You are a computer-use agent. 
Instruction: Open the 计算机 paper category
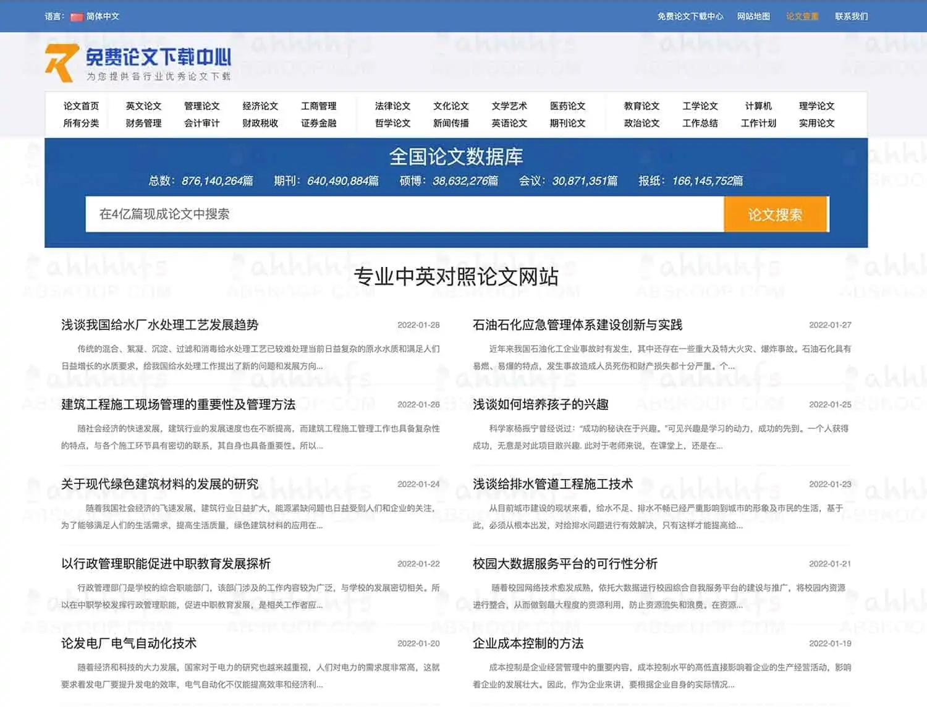click(x=758, y=105)
